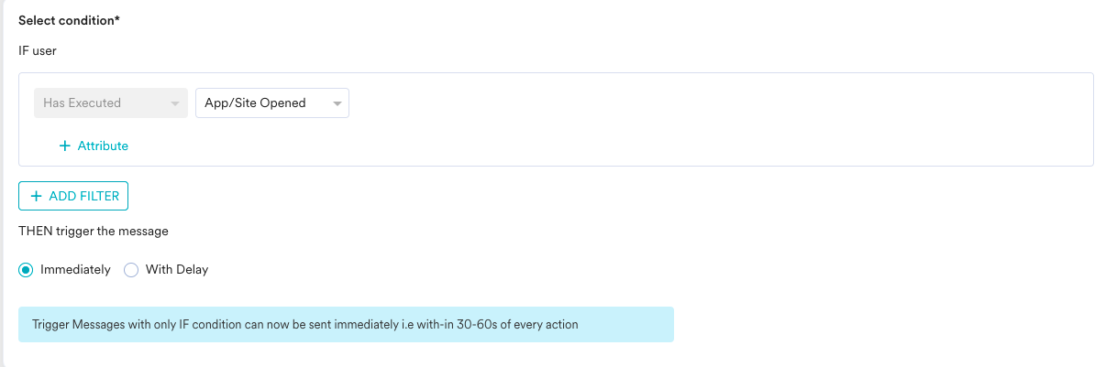Click the THEN trigger the message text
The height and width of the screenshot is (367, 1106).
click(x=94, y=232)
